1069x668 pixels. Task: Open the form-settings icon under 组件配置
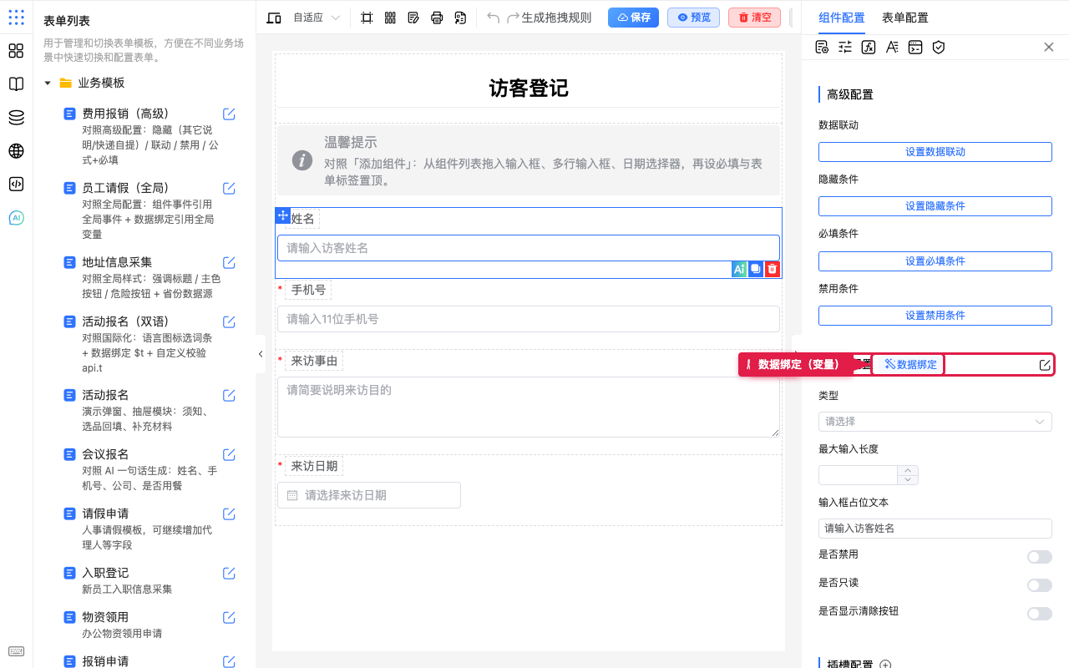(822, 47)
